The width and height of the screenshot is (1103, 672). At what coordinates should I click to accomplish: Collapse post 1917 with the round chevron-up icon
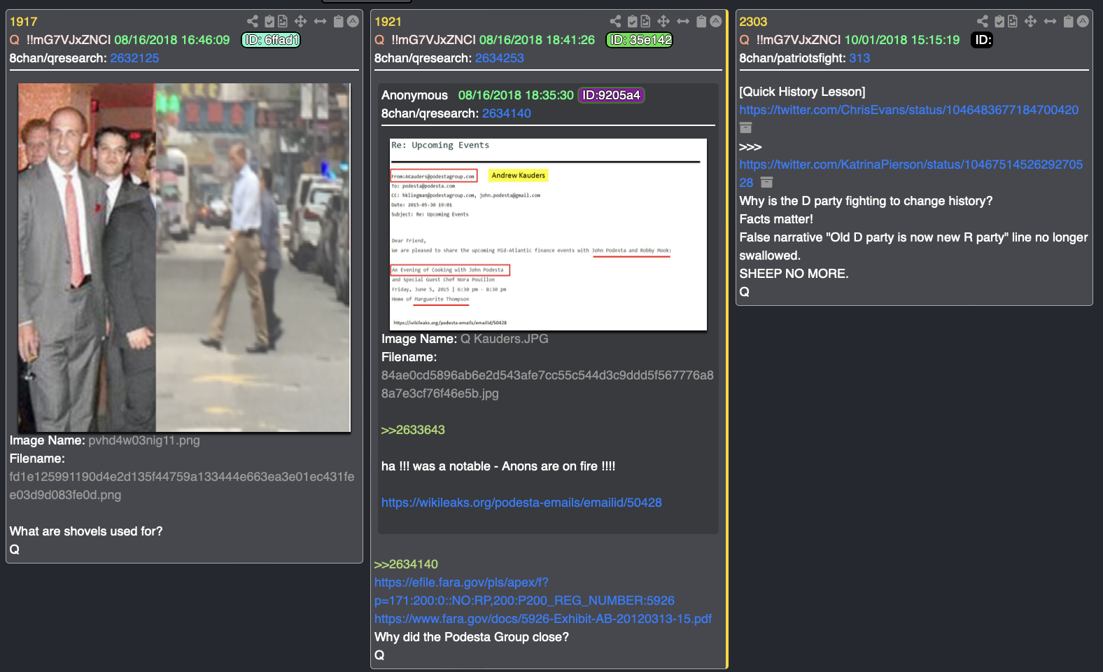tap(353, 22)
